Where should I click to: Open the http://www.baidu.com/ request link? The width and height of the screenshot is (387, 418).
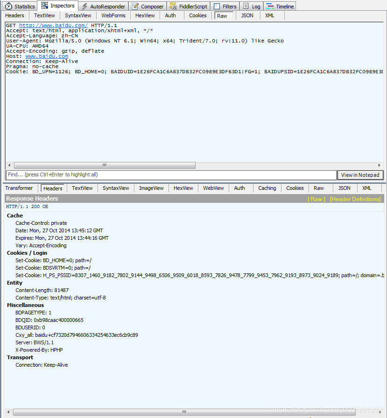pos(53,25)
